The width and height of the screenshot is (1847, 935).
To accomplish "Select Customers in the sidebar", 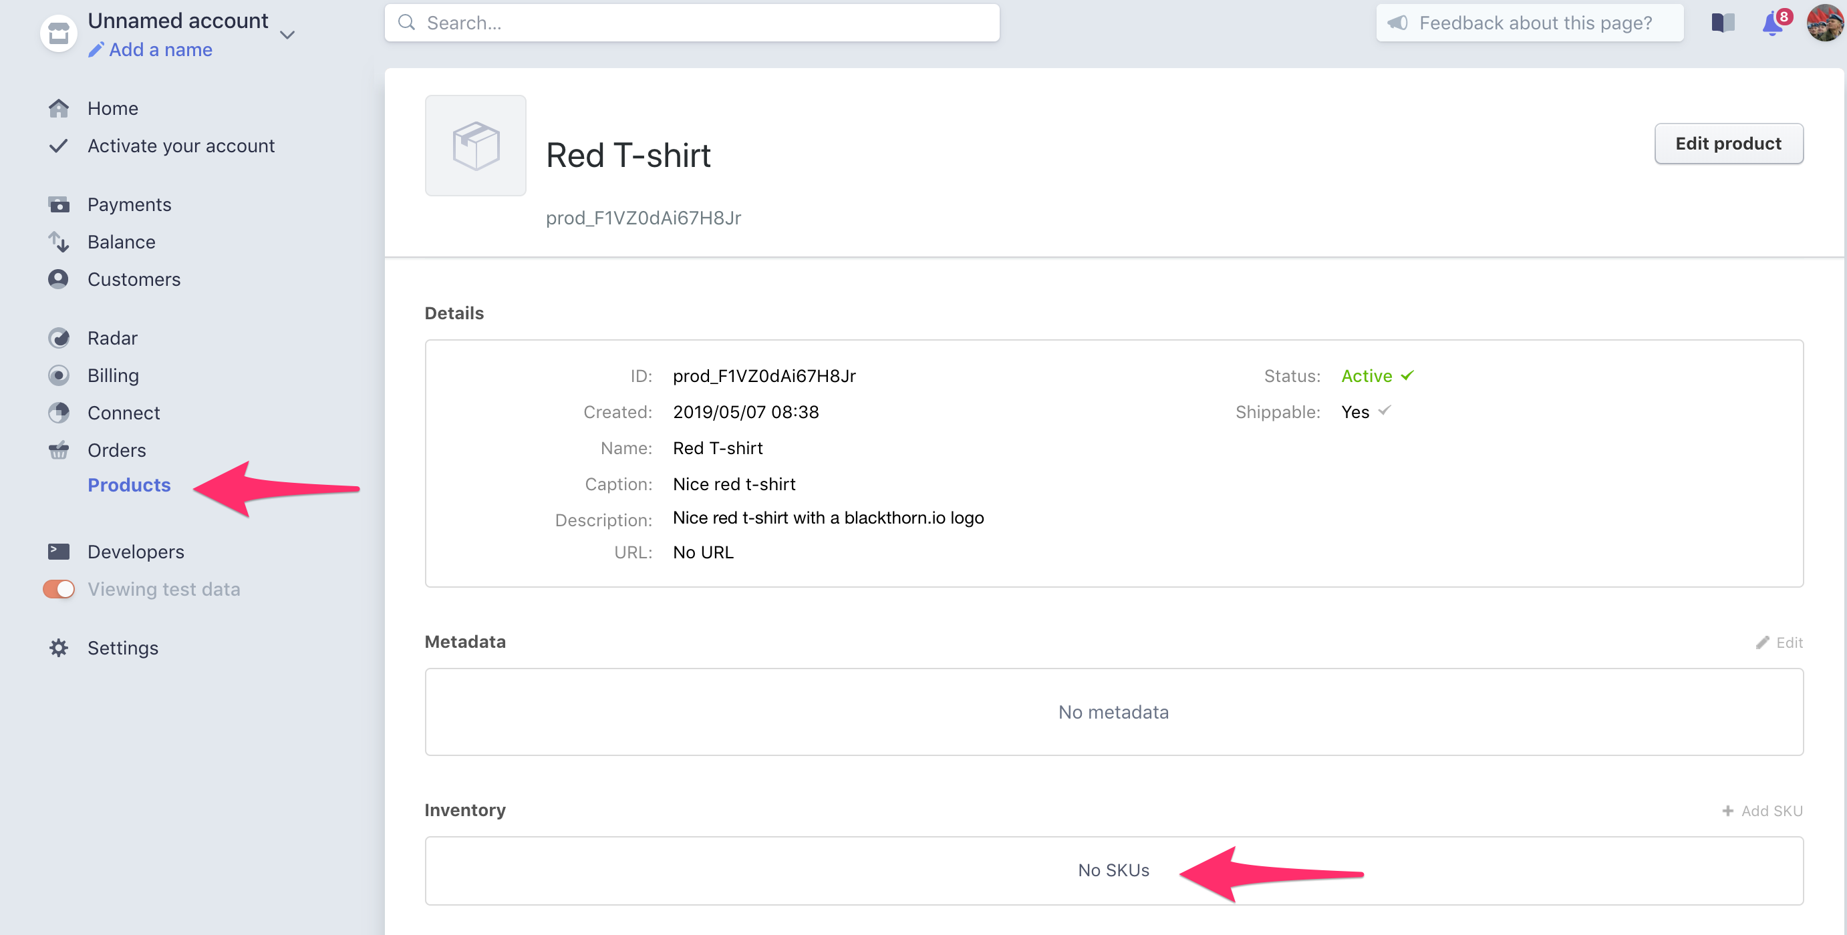I will click(134, 279).
